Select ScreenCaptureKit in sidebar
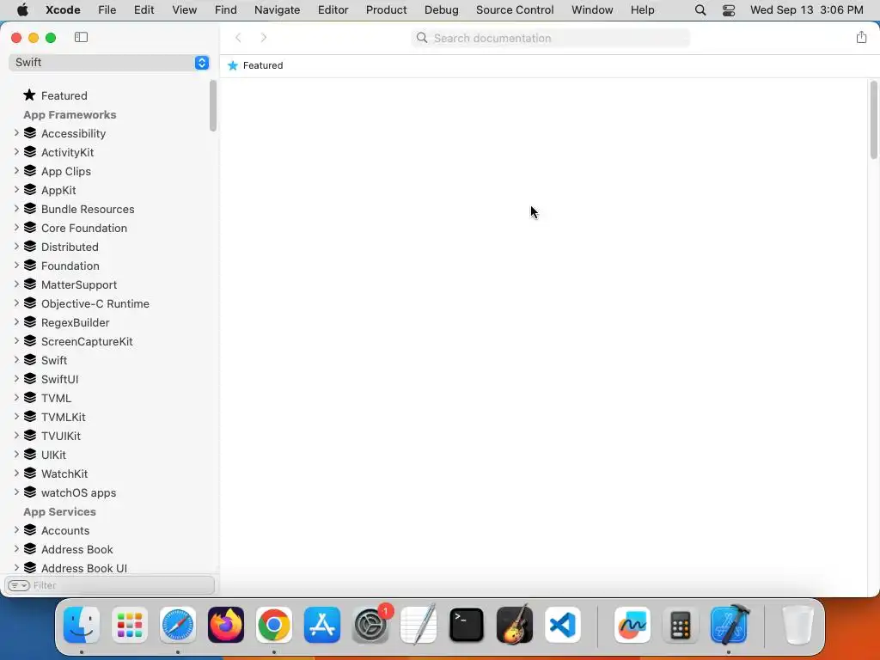The height and width of the screenshot is (660, 880). tap(87, 341)
